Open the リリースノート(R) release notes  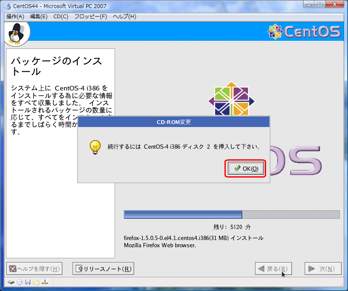(x=103, y=269)
